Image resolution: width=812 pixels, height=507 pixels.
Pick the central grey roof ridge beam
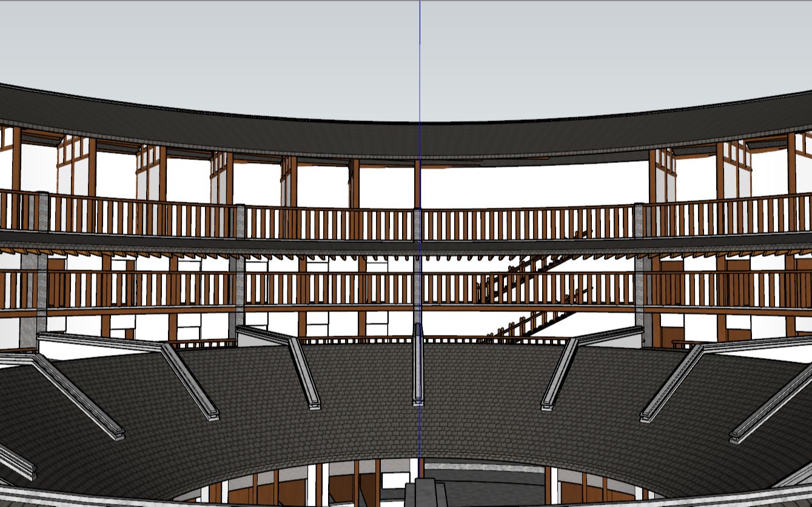418,363
